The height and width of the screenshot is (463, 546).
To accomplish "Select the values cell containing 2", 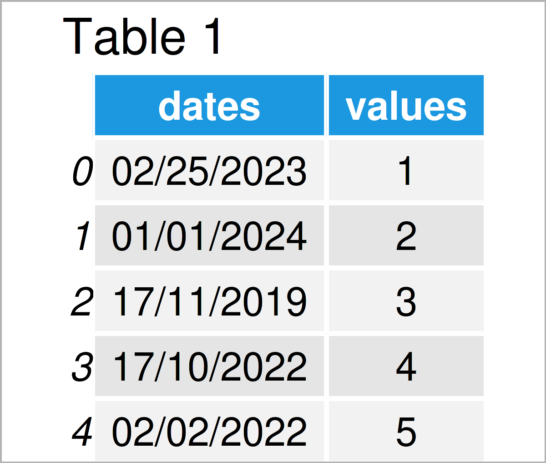I will click(x=406, y=235).
